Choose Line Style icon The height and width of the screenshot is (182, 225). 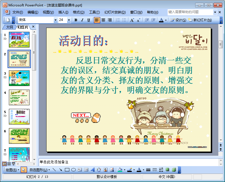click(148, 170)
